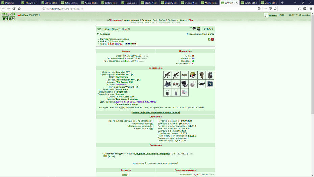Click the soldier figure icon next to money
Screen dimensions: 314x177
[198, 29]
